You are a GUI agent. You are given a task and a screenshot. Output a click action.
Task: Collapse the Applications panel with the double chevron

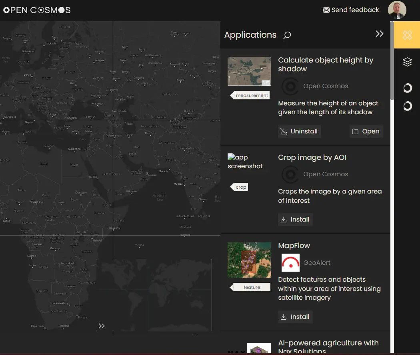(x=379, y=34)
